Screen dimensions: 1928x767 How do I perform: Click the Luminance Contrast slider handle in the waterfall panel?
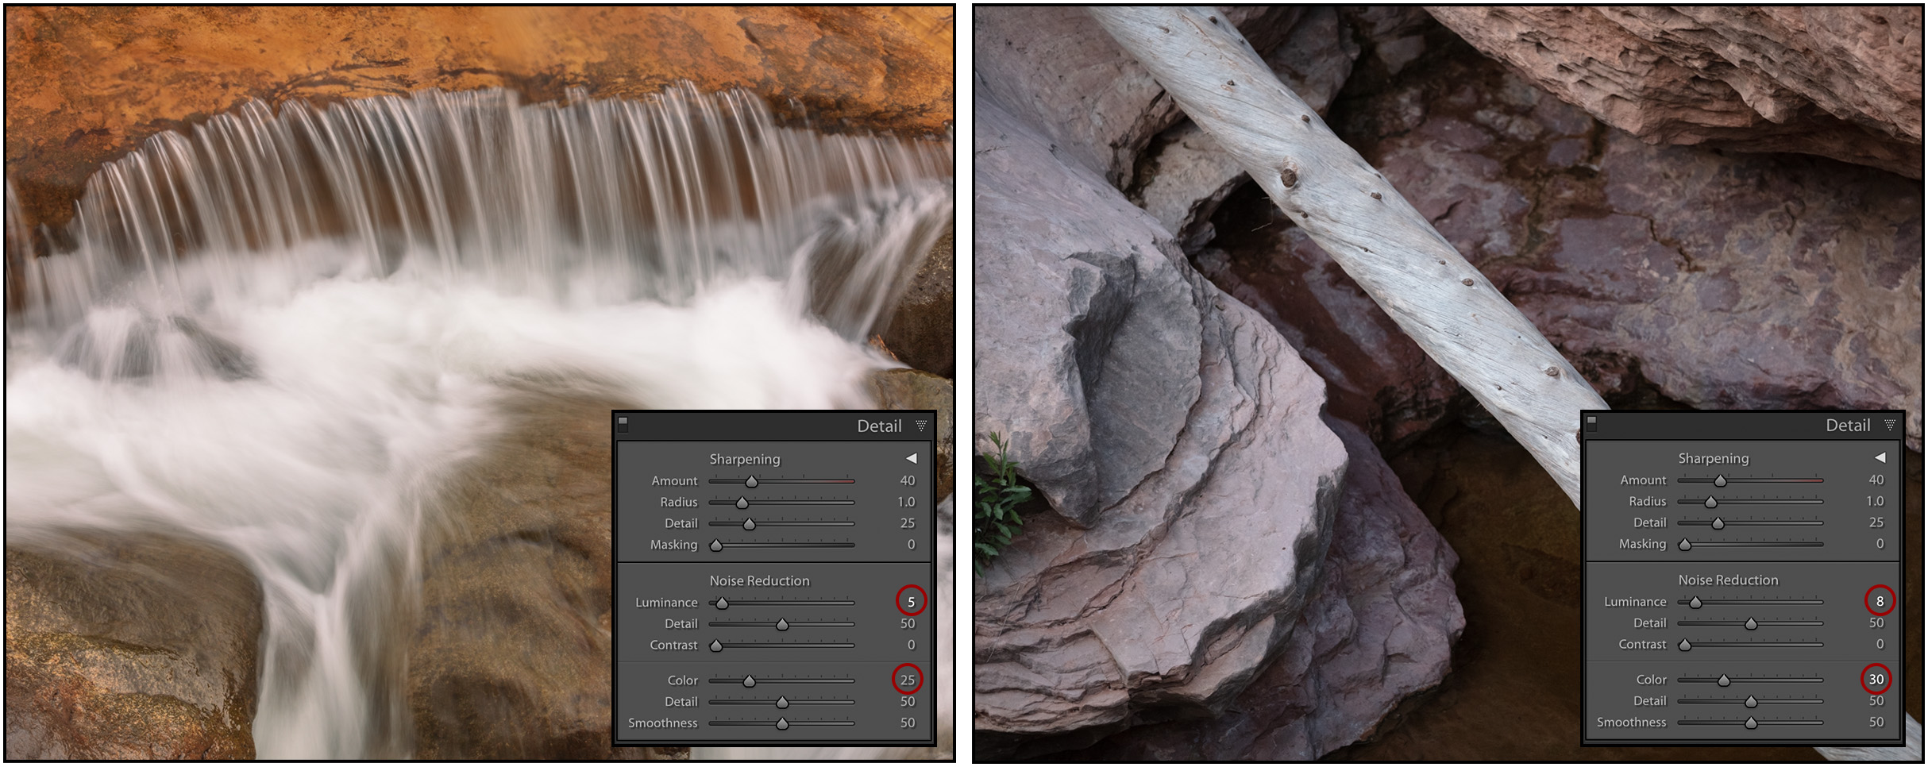[x=716, y=646]
